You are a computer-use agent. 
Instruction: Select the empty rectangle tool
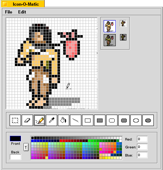click(x=88, y=120)
